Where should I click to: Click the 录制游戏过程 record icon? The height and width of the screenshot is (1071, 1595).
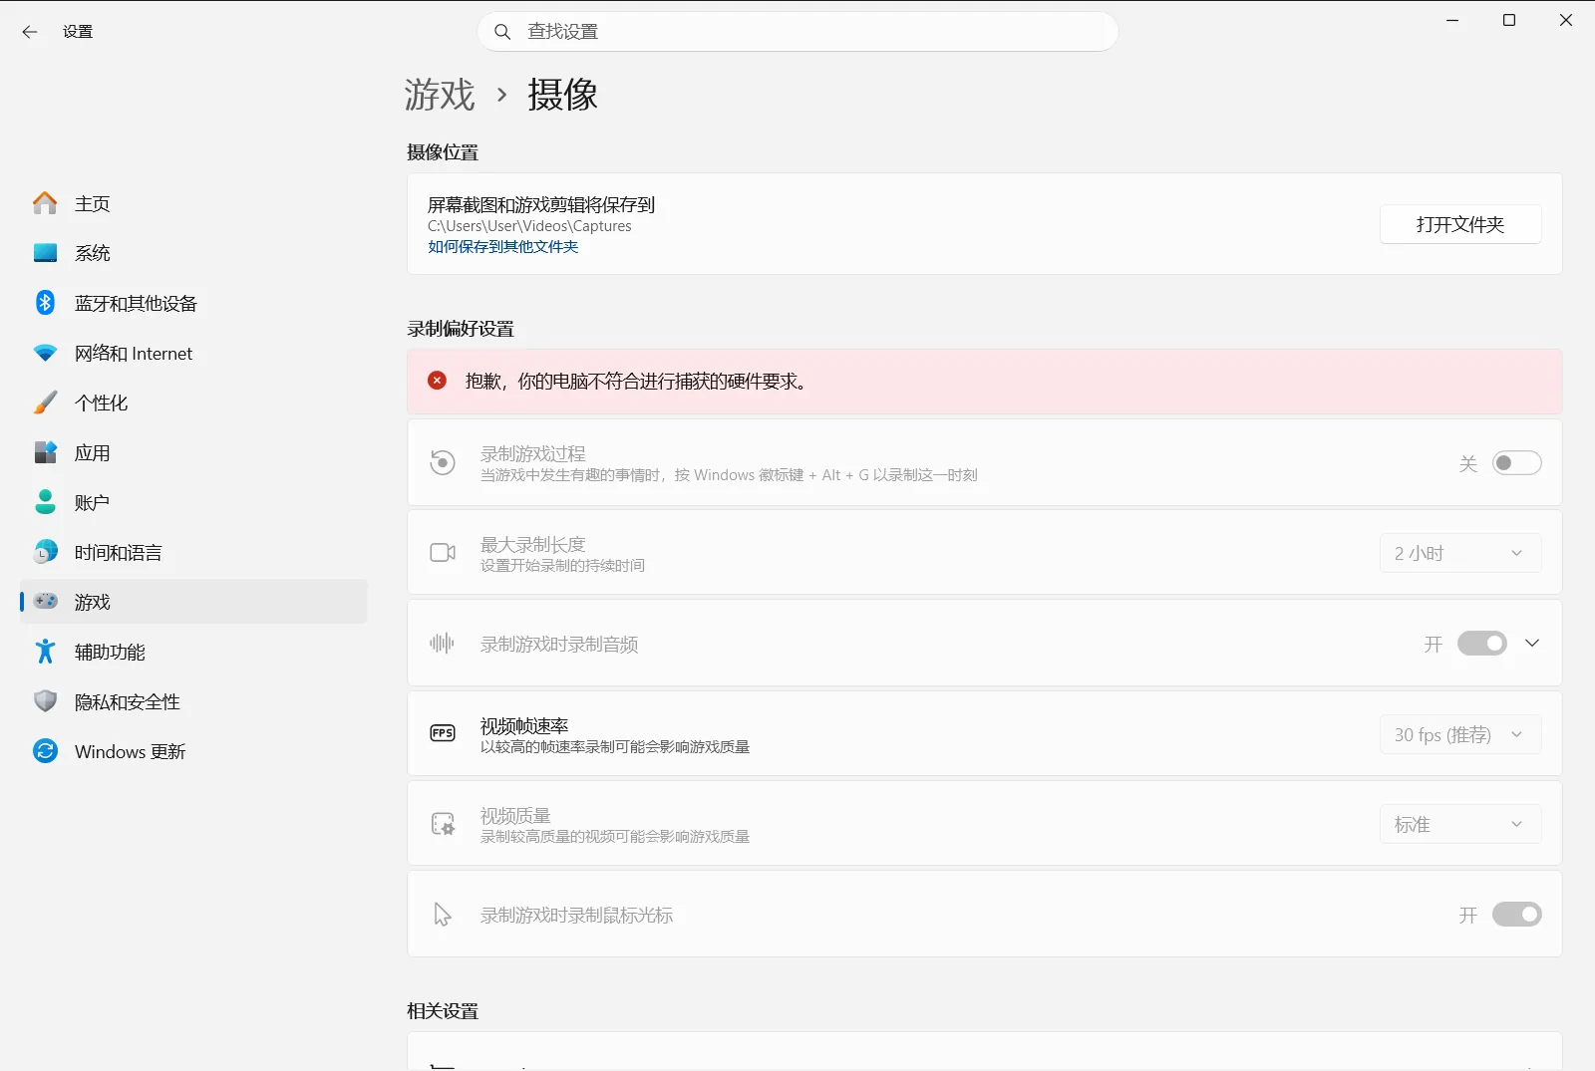pos(443,462)
